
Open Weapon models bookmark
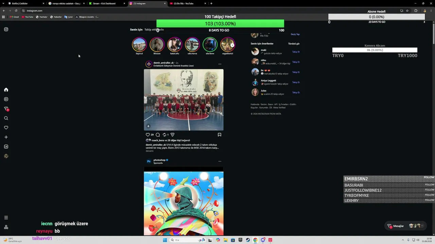click(87, 17)
